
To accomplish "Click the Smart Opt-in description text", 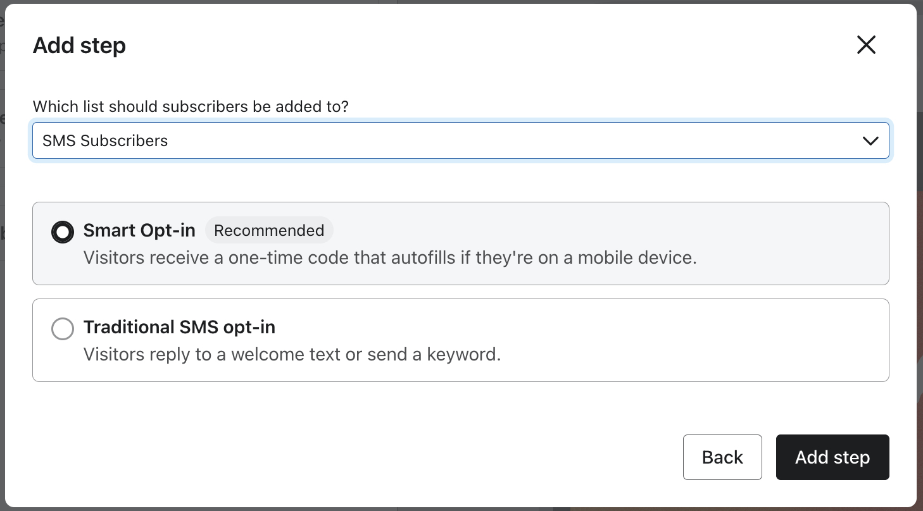I will pos(389,257).
